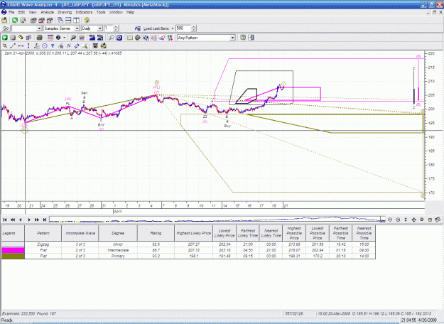Click the cascade windows icon
444x324 pixels.
[x=60, y=20]
